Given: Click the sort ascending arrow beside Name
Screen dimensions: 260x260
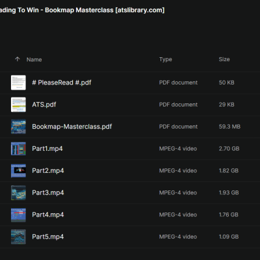Looking at the screenshot, I should coord(18,59).
